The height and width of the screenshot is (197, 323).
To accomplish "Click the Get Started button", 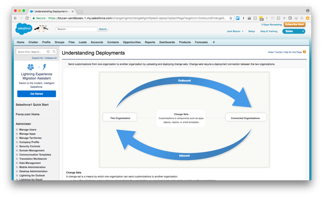I will pyautogui.click(x=36, y=94).
